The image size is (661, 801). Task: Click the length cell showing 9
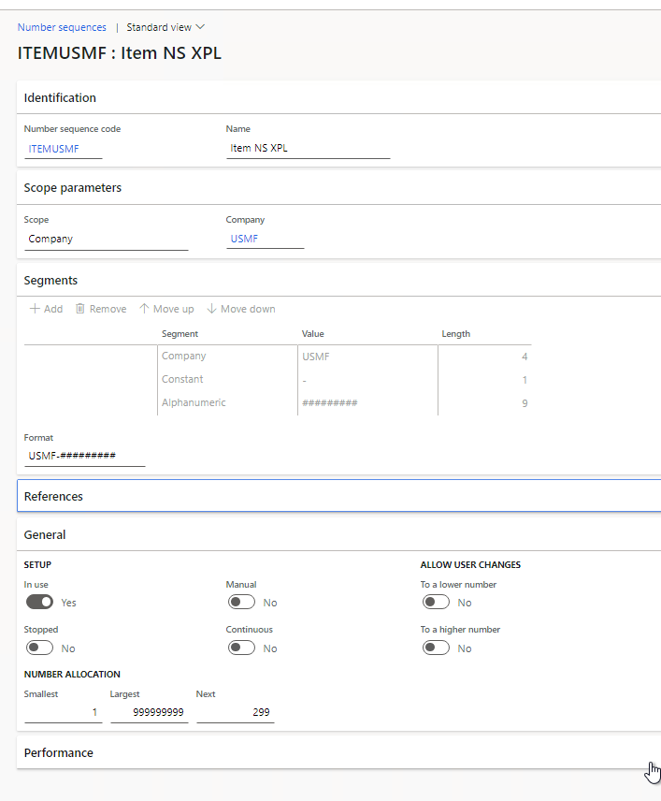point(484,403)
